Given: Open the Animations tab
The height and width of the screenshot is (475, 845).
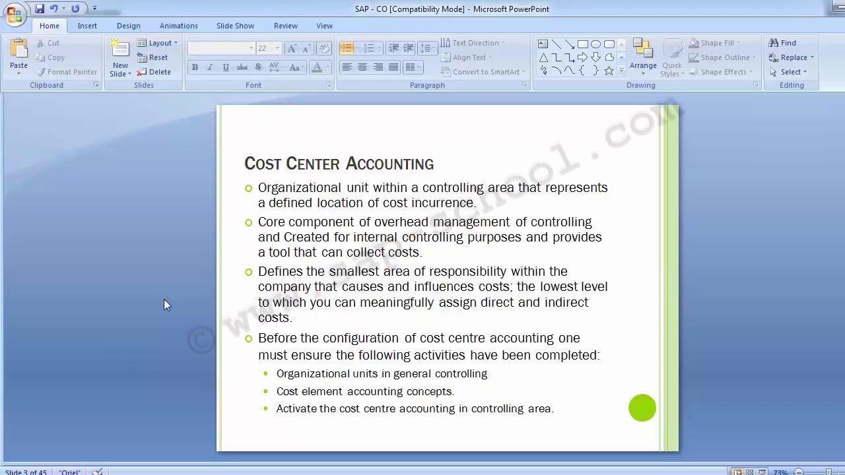Looking at the screenshot, I should (178, 26).
